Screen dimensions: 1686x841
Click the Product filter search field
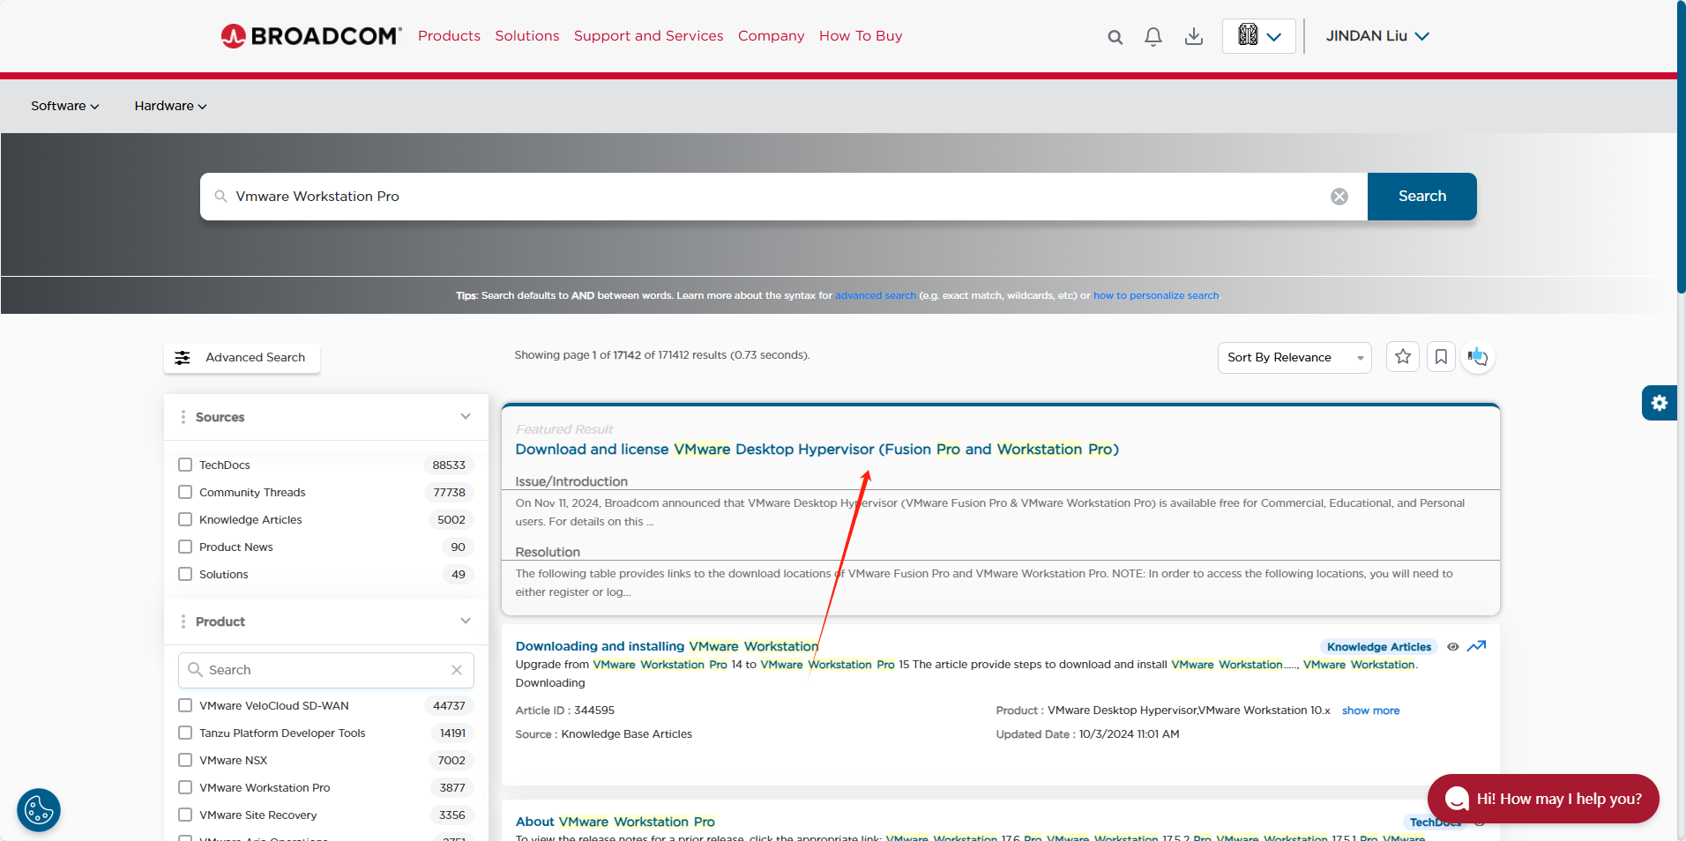point(325,670)
